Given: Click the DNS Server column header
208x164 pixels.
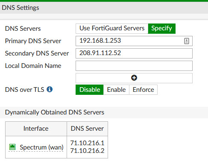Looking at the screenshot, I should (x=87, y=129).
